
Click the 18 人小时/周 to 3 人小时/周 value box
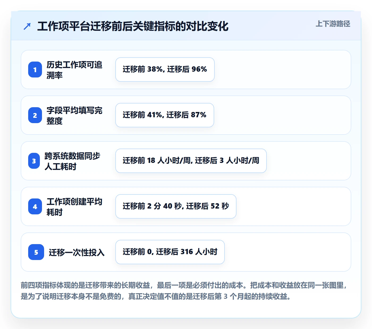(x=191, y=161)
